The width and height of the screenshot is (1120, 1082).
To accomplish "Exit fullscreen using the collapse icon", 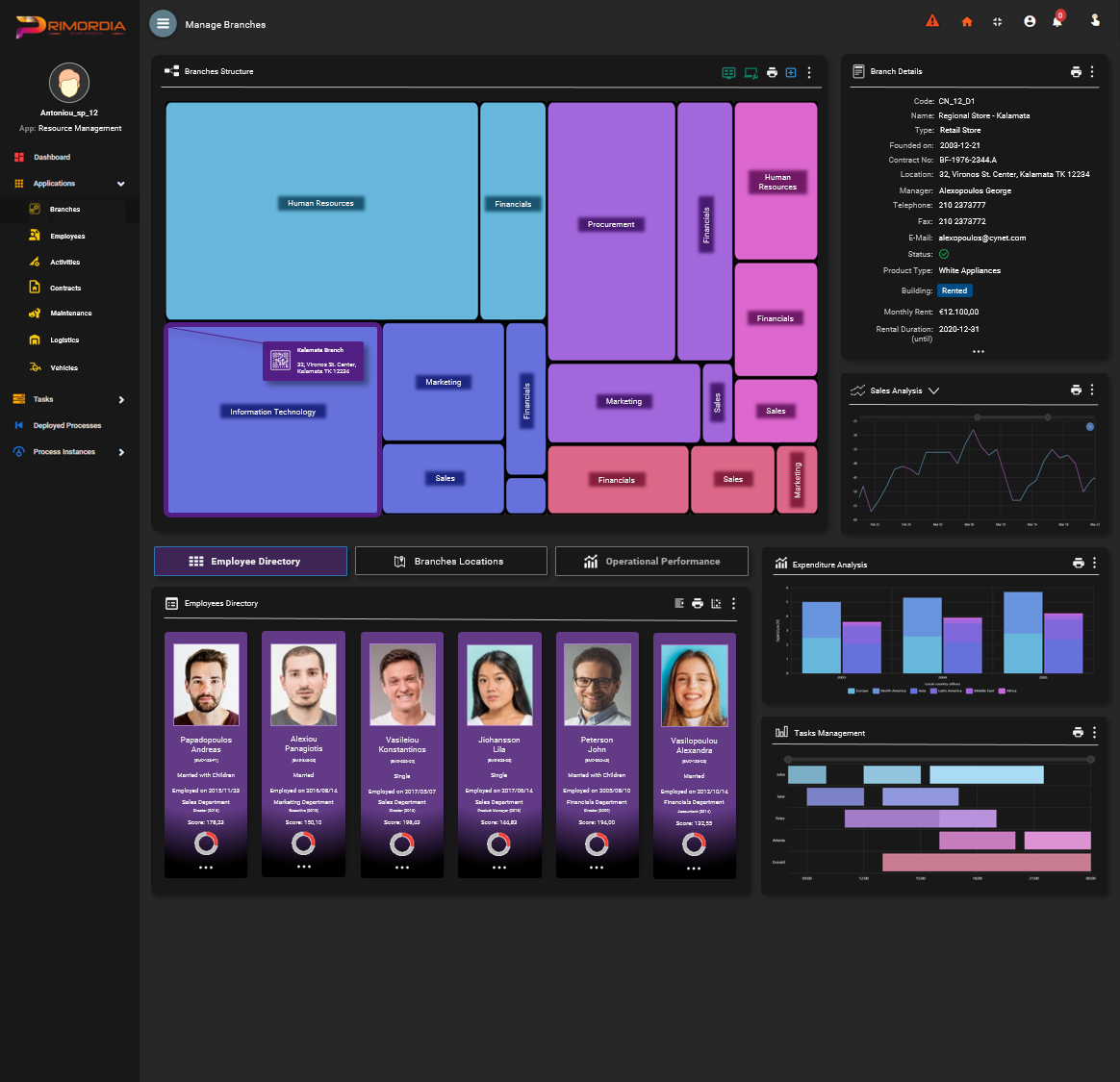I will click(x=997, y=22).
